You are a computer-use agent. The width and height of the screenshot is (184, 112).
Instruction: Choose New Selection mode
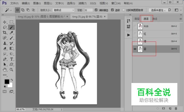pyautogui.click(x=18, y=10)
